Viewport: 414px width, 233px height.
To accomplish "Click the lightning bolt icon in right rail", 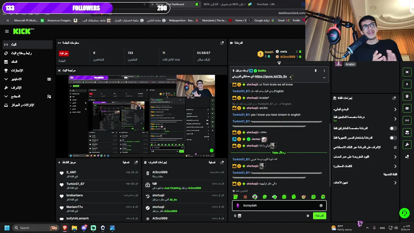I will 407,84.
